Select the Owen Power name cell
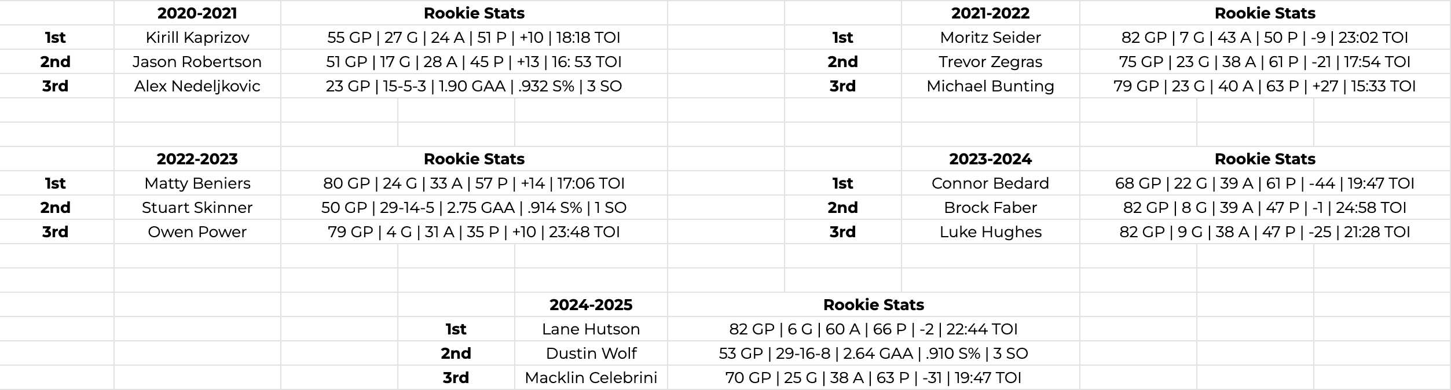Image resolution: width=1451 pixels, height=390 pixels. tap(197, 232)
